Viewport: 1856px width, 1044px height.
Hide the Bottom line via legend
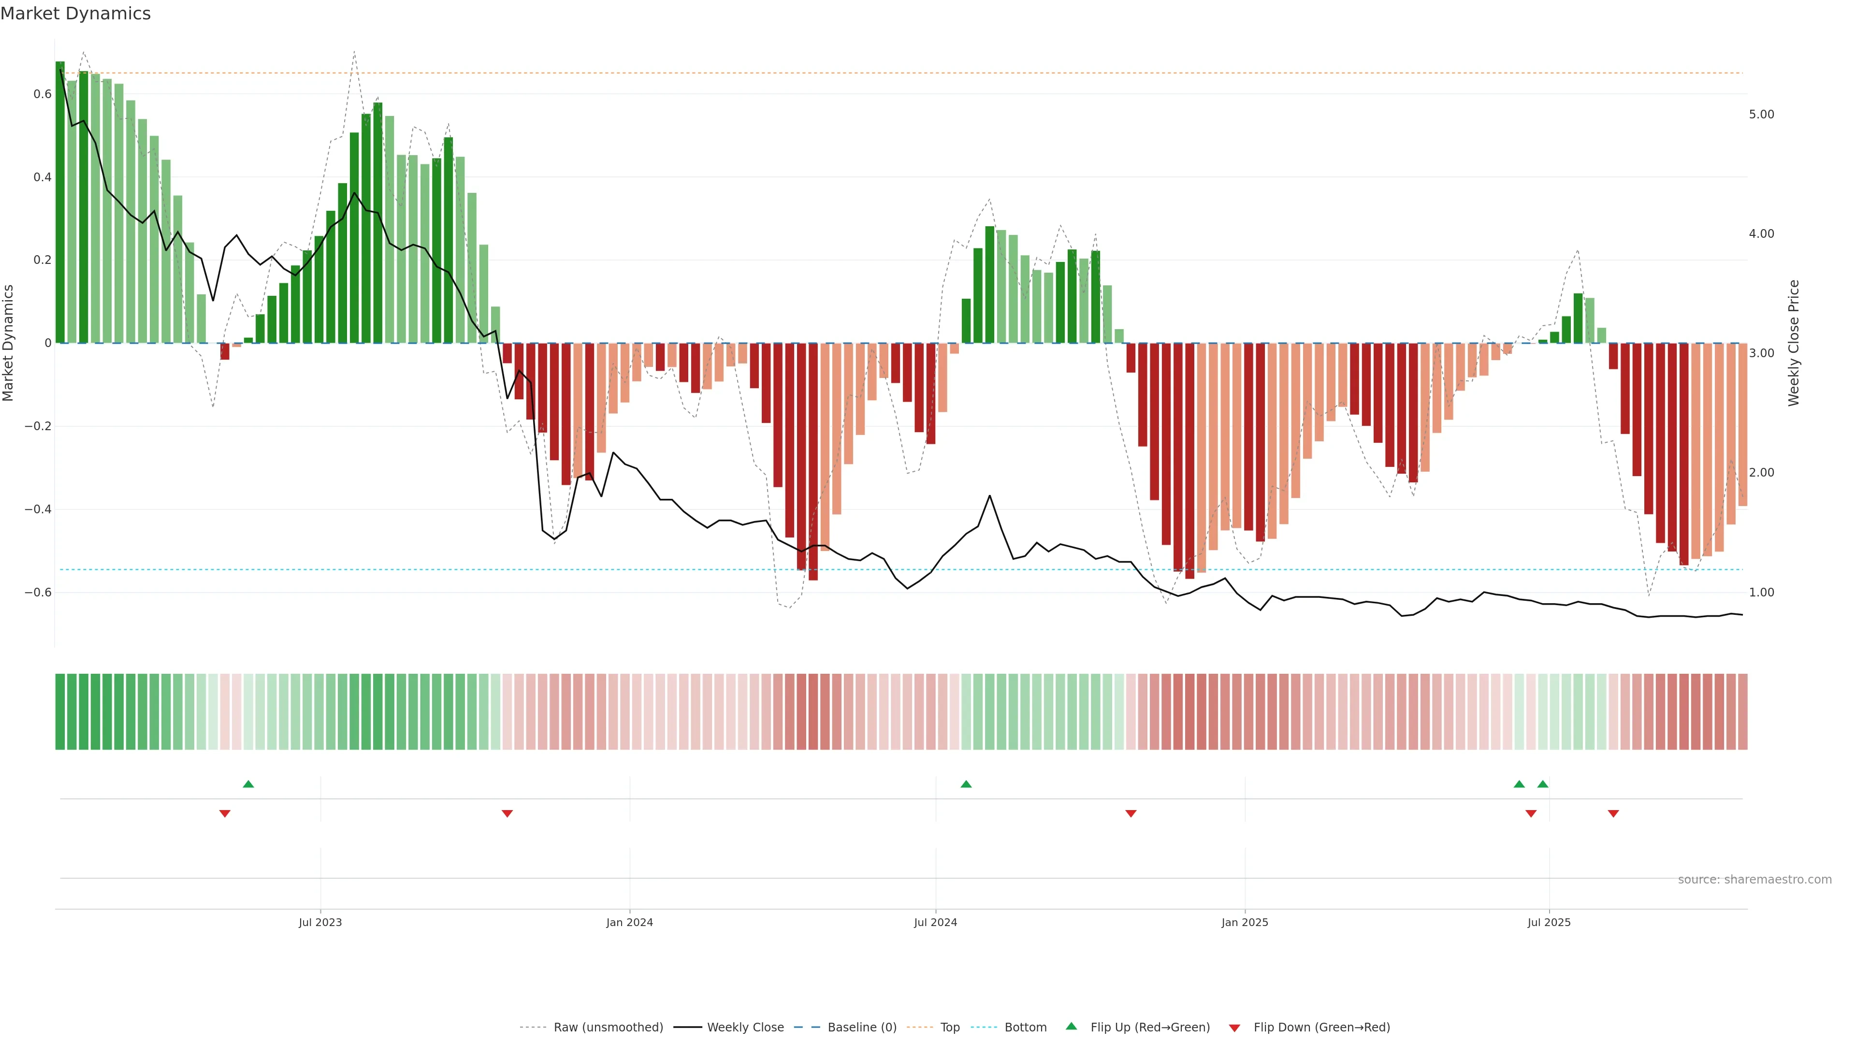click(1025, 1028)
